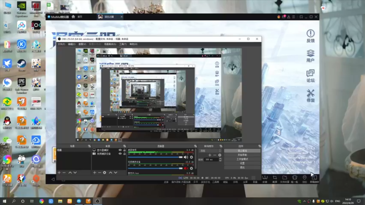The width and height of the screenshot is (365, 205).
Task: Click MuMu shake icon in bottom toolbar
Action: point(294,179)
